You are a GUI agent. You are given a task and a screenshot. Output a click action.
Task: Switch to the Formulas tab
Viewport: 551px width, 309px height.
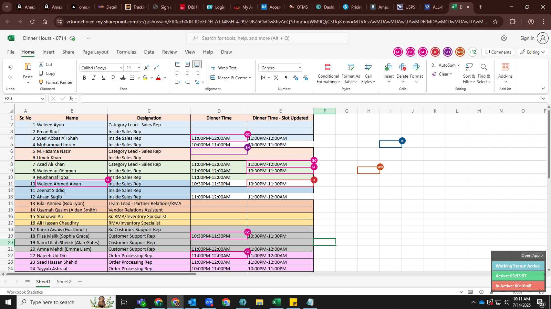126,52
